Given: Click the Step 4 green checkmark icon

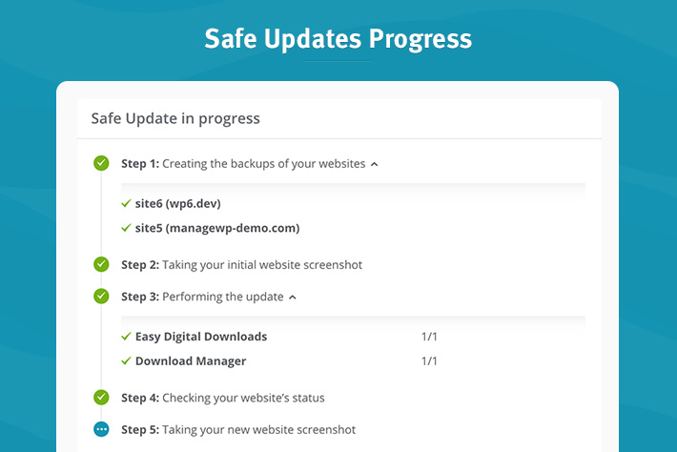Looking at the screenshot, I should [102, 398].
